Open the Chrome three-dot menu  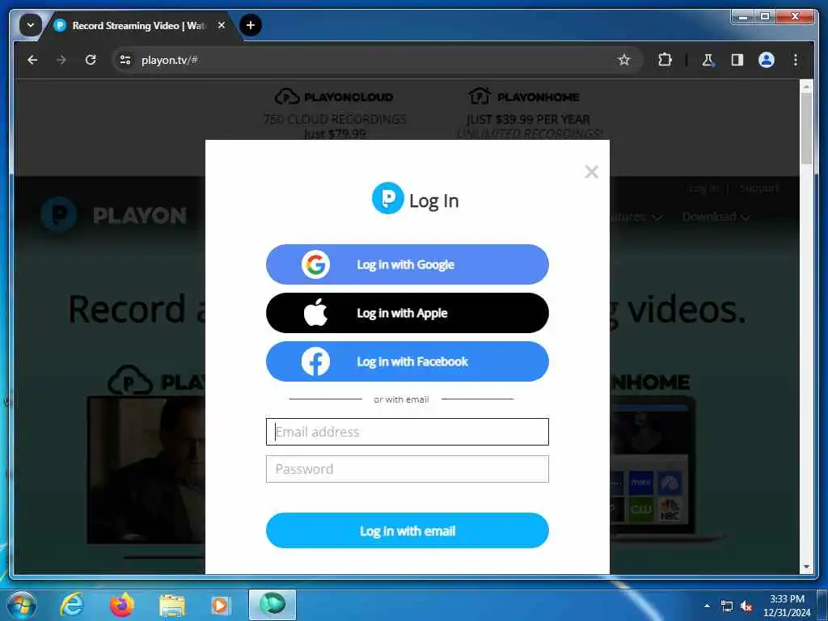796,60
